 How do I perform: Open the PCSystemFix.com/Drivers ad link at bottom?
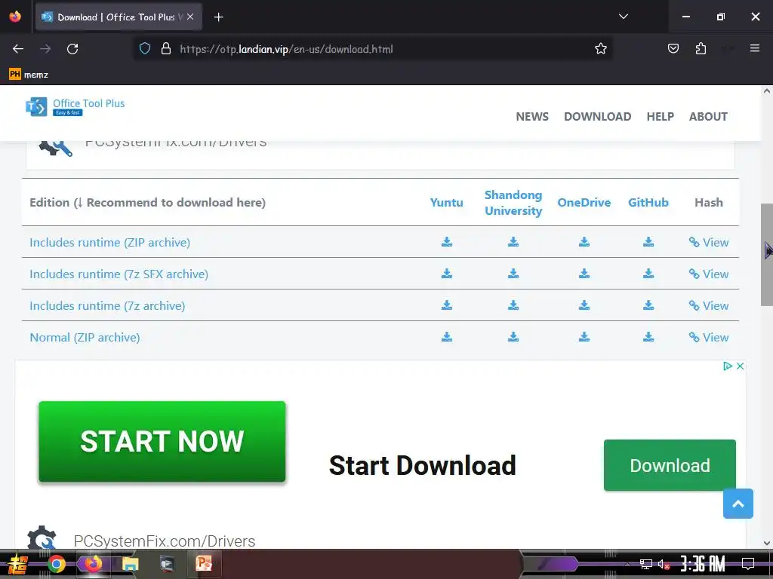pos(164,541)
